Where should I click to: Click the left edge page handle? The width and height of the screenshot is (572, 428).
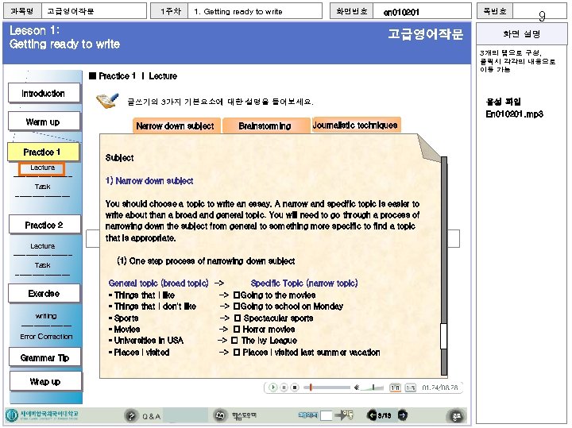pyautogui.click(x=93, y=238)
